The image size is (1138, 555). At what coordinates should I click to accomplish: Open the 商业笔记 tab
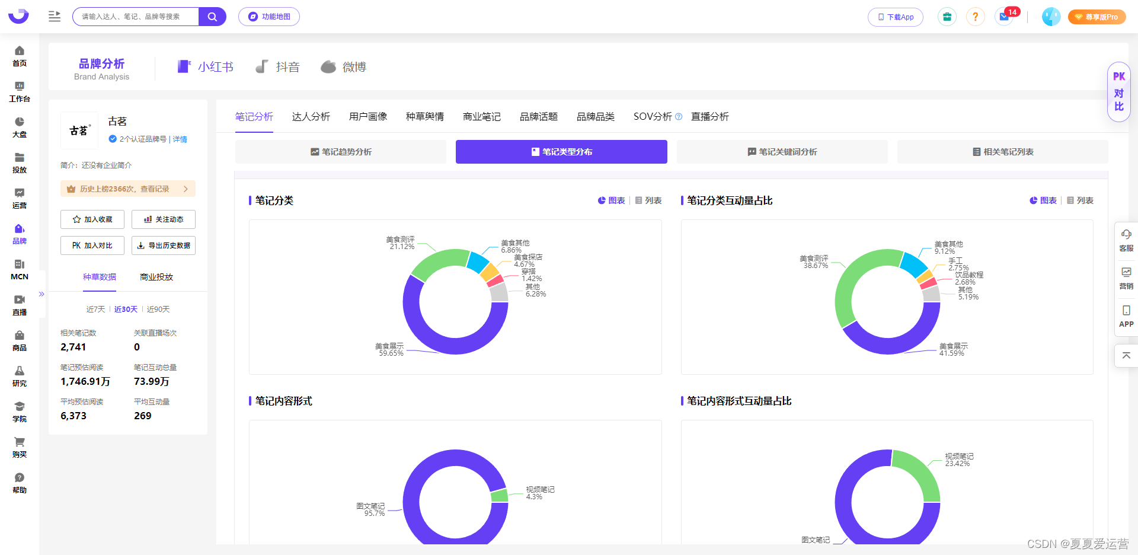(482, 117)
